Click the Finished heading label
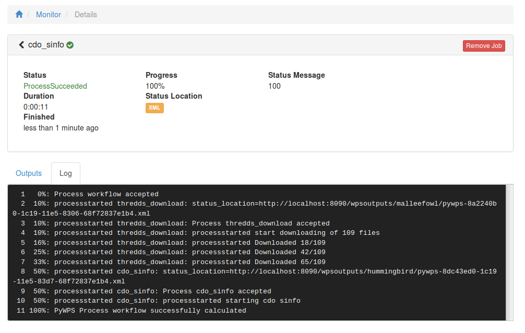The width and height of the screenshot is (525, 333). click(39, 117)
